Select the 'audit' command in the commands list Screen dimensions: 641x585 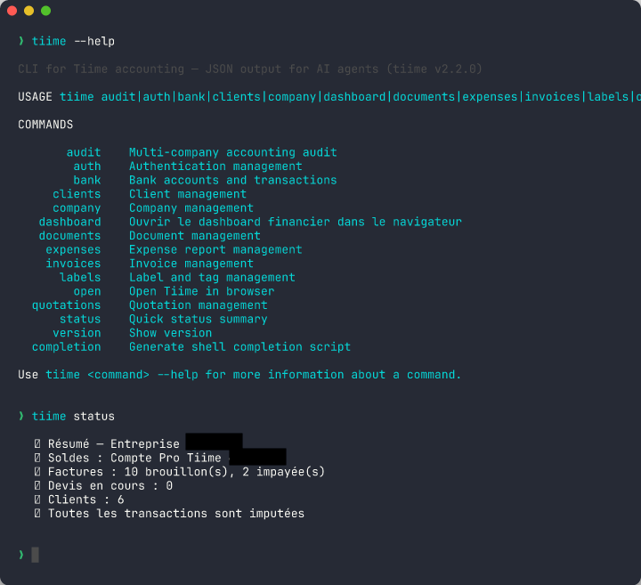coord(84,152)
